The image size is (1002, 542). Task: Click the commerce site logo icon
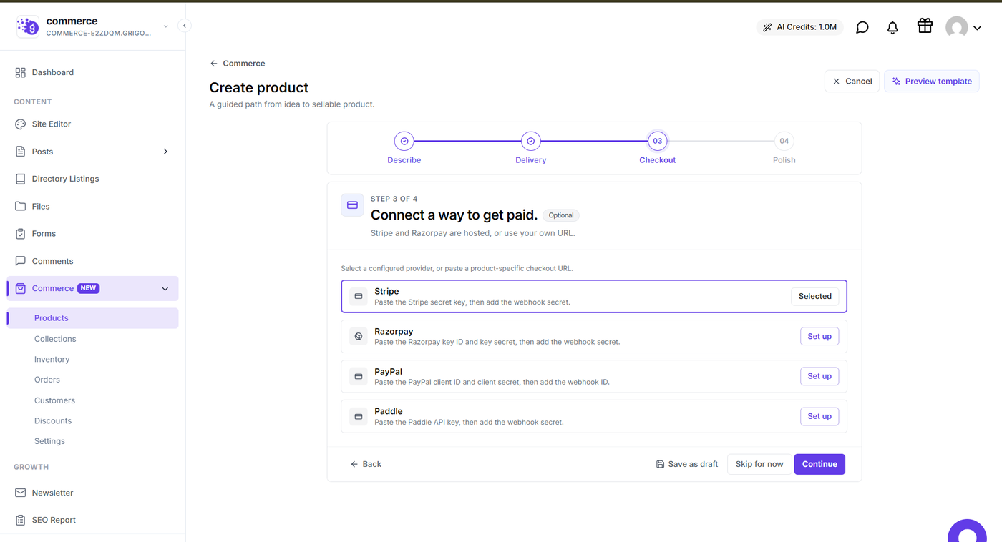(x=28, y=26)
